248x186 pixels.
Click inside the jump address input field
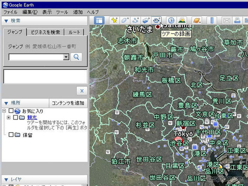(x=36, y=57)
